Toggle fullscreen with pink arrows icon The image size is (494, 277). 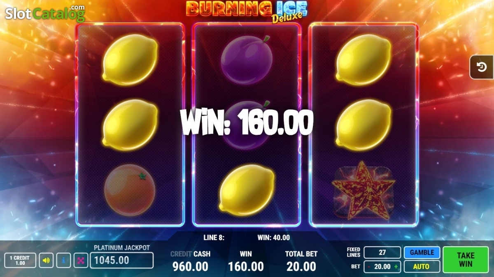[81, 260]
